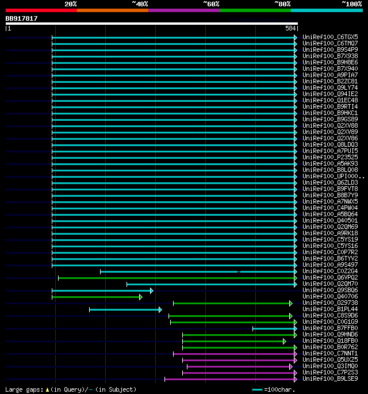Click the purple bar of UniRef100_B9LSE9
The width and height of the screenshot is (368, 394).
click(x=231, y=379)
